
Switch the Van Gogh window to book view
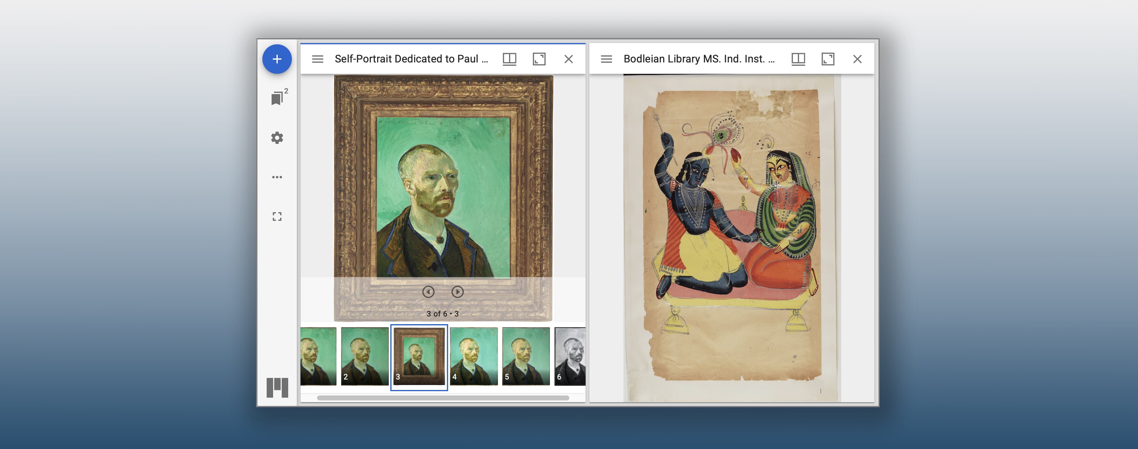(510, 58)
